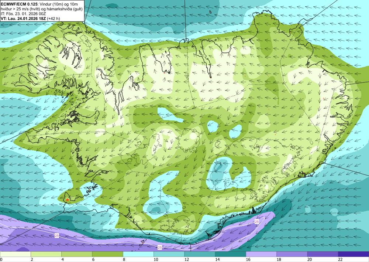This screenshot has height=262, width=369.
Task: Click the legend scale value '20'
Action: click(310, 260)
